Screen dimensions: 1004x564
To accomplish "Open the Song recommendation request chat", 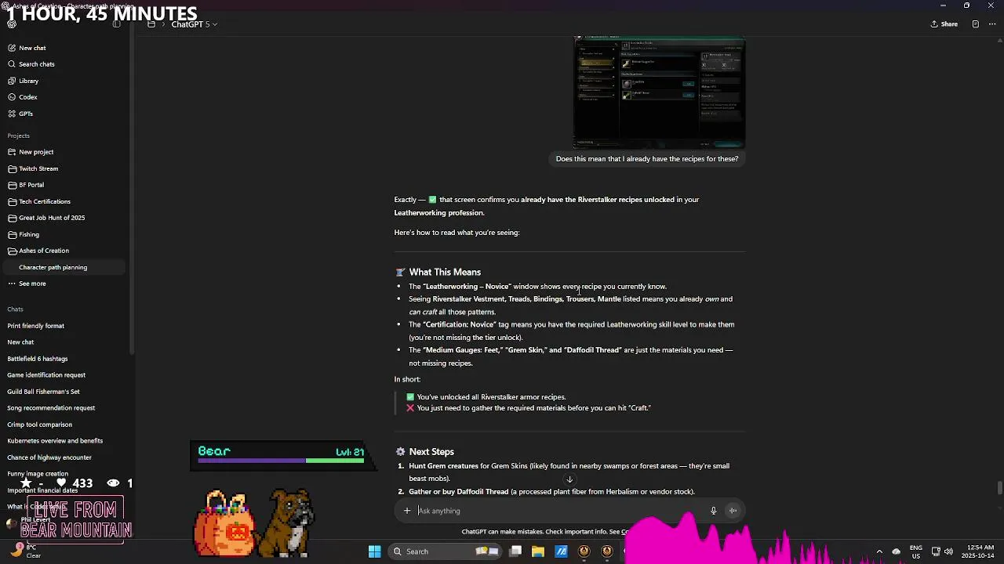I will [x=51, y=408].
